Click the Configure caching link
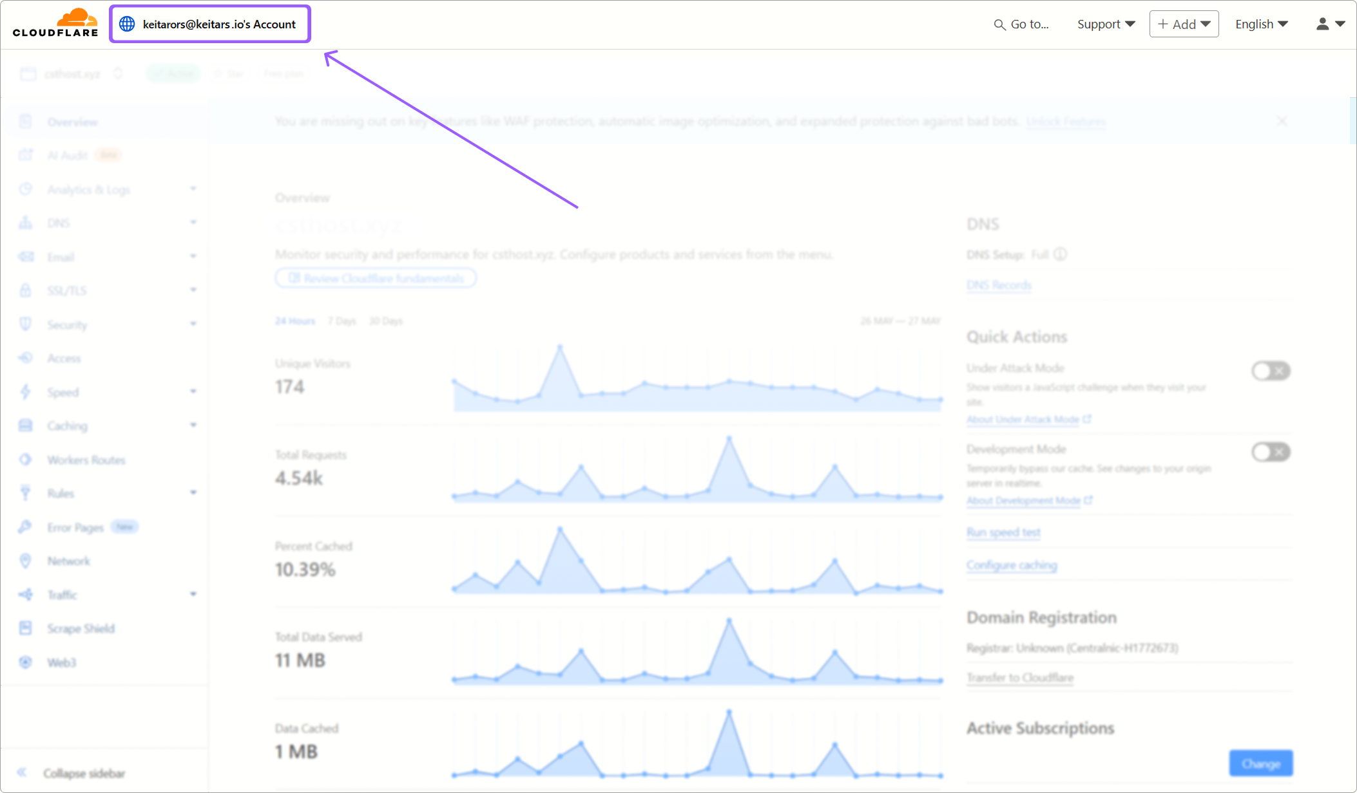 pos(1012,565)
